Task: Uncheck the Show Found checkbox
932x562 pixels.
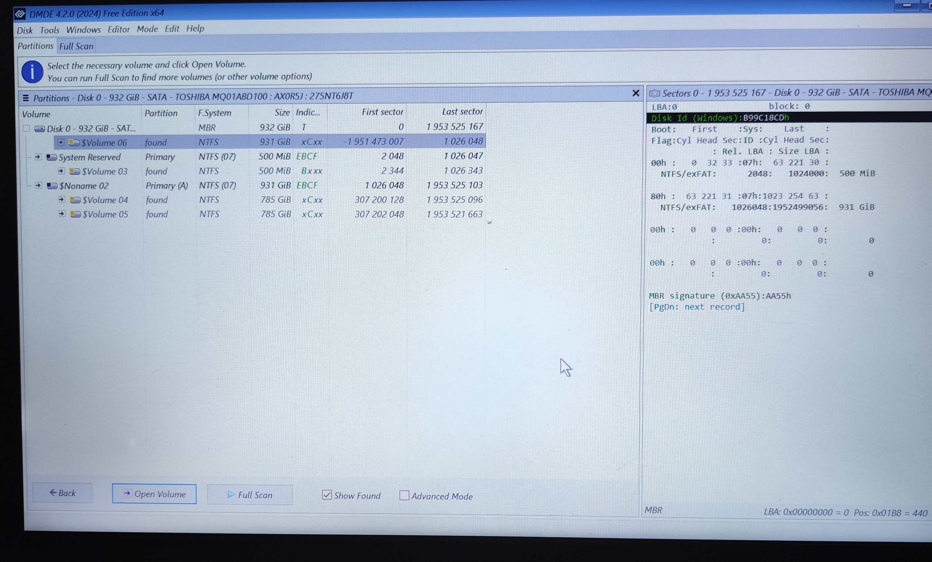Action: tap(327, 495)
